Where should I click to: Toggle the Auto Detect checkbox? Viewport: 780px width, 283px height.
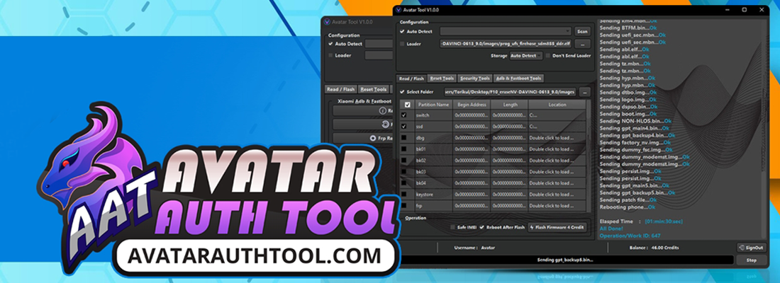pos(402,31)
